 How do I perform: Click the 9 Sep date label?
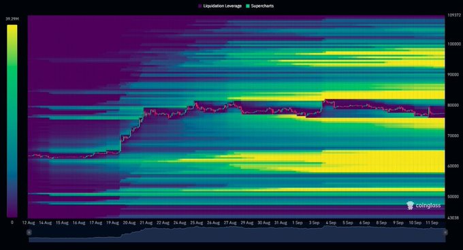[398, 223]
